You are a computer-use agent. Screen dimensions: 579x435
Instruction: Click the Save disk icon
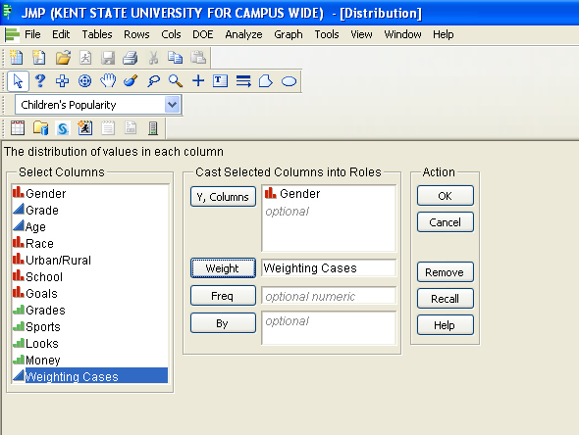108,58
